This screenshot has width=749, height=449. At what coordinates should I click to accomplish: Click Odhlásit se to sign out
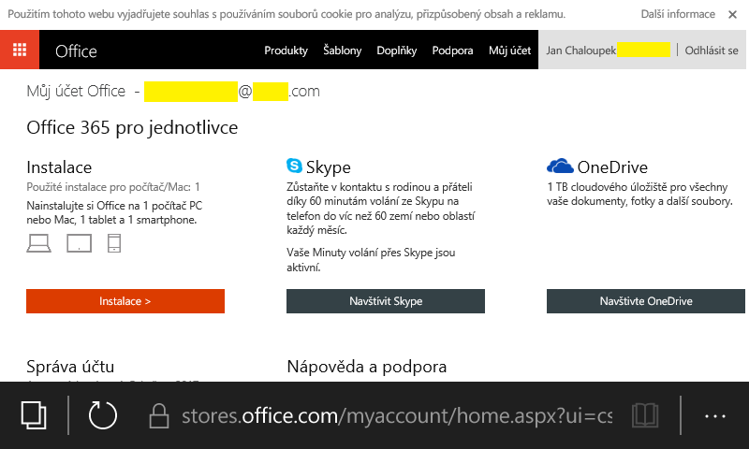pos(712,51)
